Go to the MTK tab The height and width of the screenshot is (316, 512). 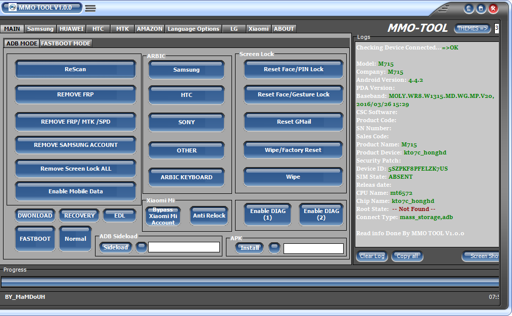(x=122, y=29)
